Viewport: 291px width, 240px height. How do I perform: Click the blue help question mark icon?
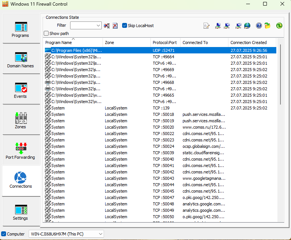(259, 26)
